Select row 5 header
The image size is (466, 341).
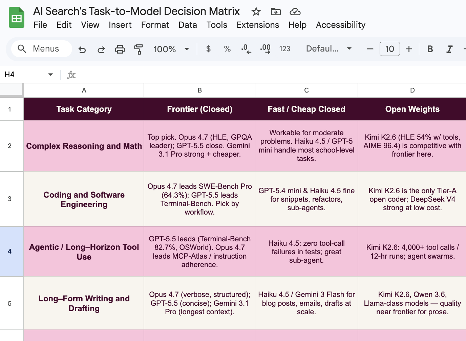pos(10,303)
